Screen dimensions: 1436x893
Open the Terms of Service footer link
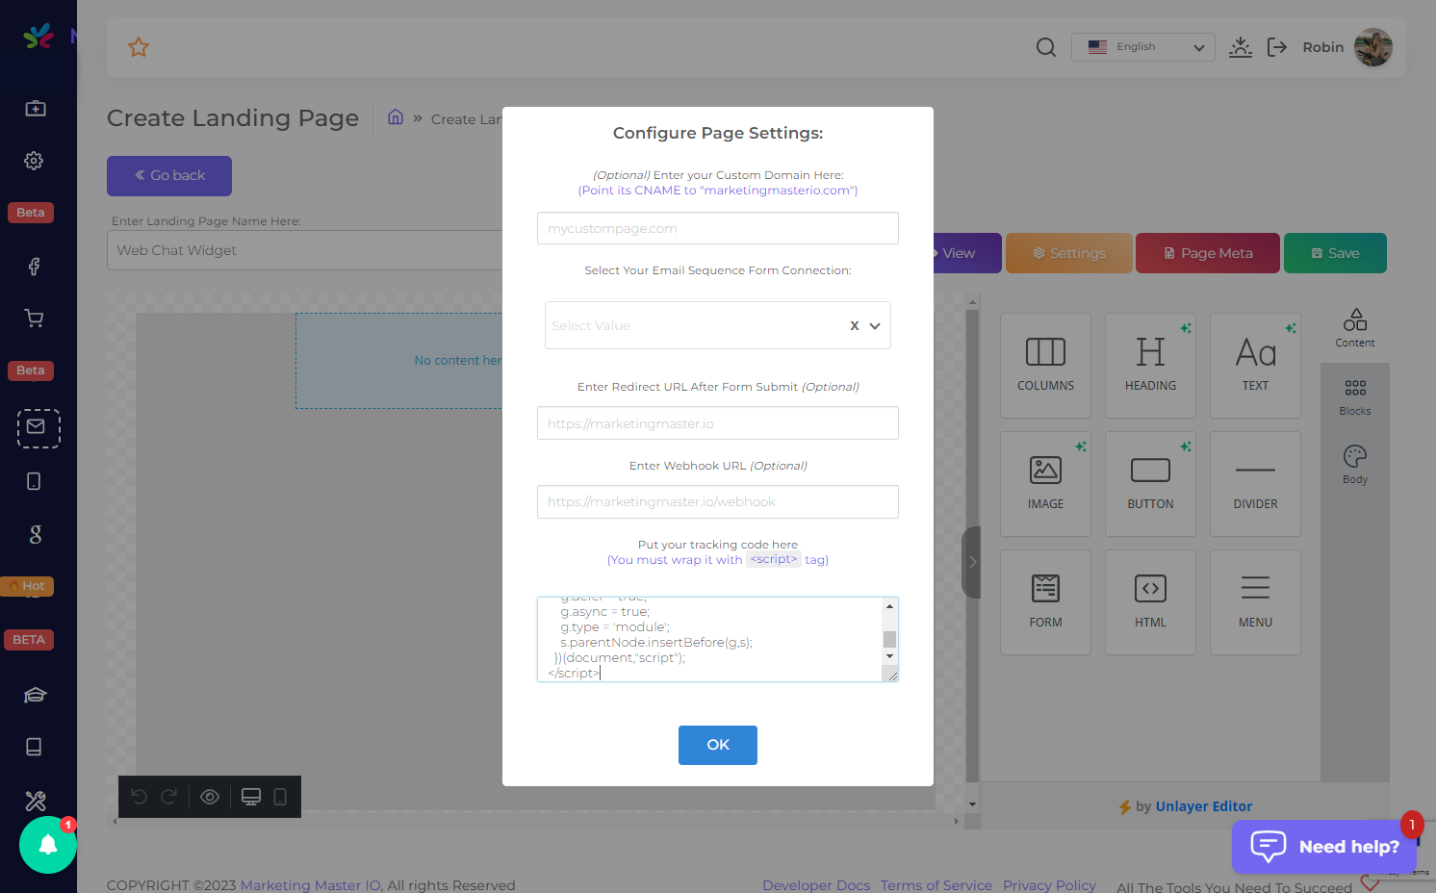click(936, 885)
